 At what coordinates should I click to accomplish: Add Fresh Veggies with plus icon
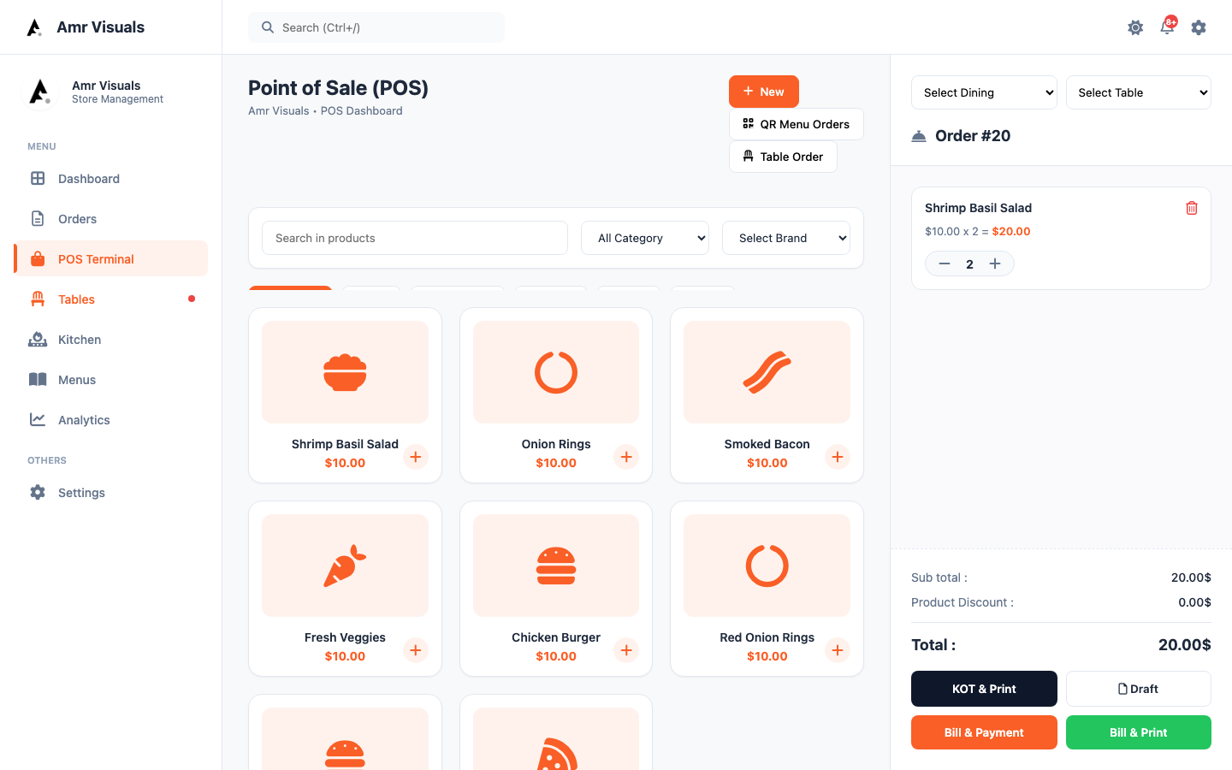coord(416,650)
